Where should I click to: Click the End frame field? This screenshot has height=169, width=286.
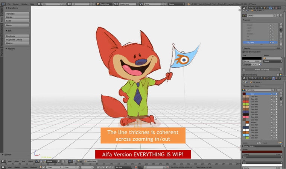pyautogui.click(x=71, y=167)
